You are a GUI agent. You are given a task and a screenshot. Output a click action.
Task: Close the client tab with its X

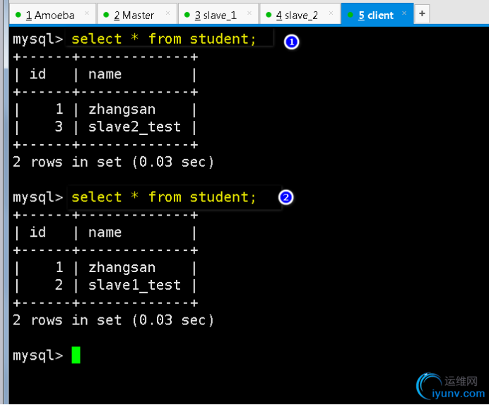[404, 13]
